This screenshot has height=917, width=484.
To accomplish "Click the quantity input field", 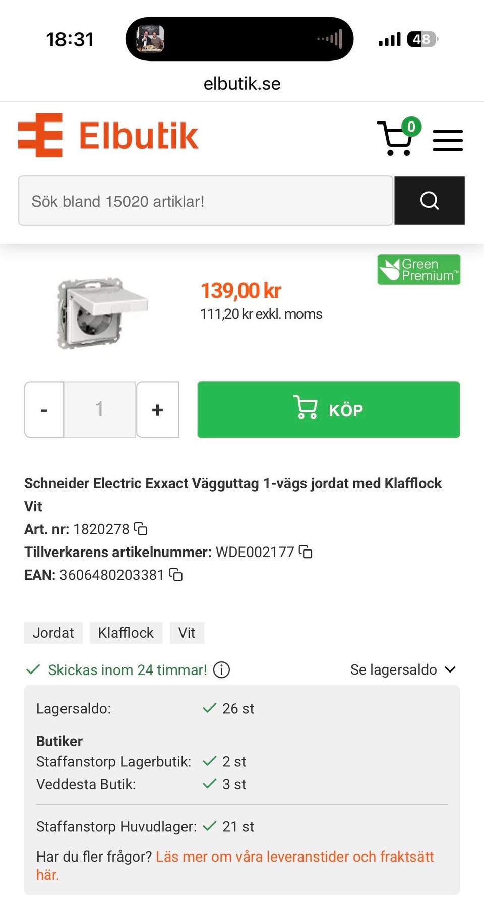I will click(100, 409).
